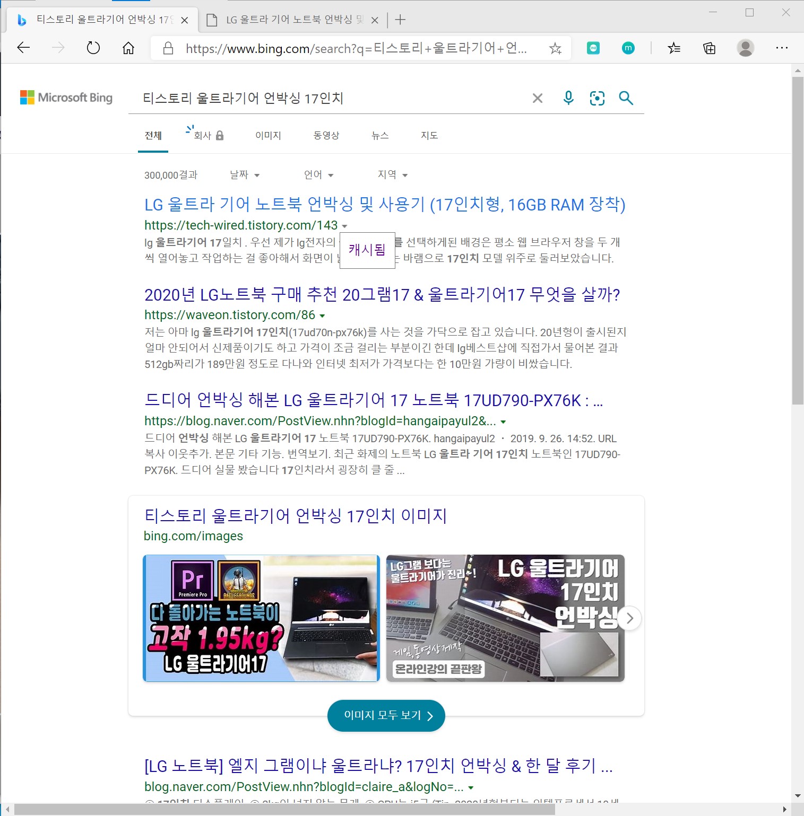Click the browser back arrow
This screenshot has height=816, width=804.
(23, 48)
